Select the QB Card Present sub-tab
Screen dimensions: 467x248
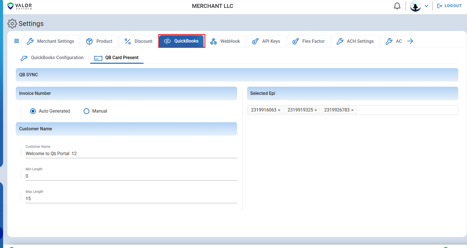tap(117, 58)
